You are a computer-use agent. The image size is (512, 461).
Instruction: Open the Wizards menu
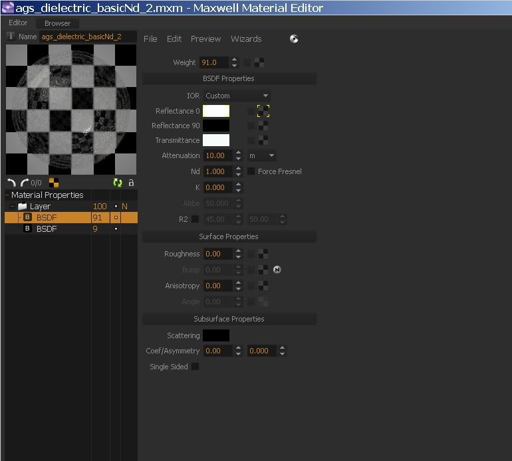246,39
